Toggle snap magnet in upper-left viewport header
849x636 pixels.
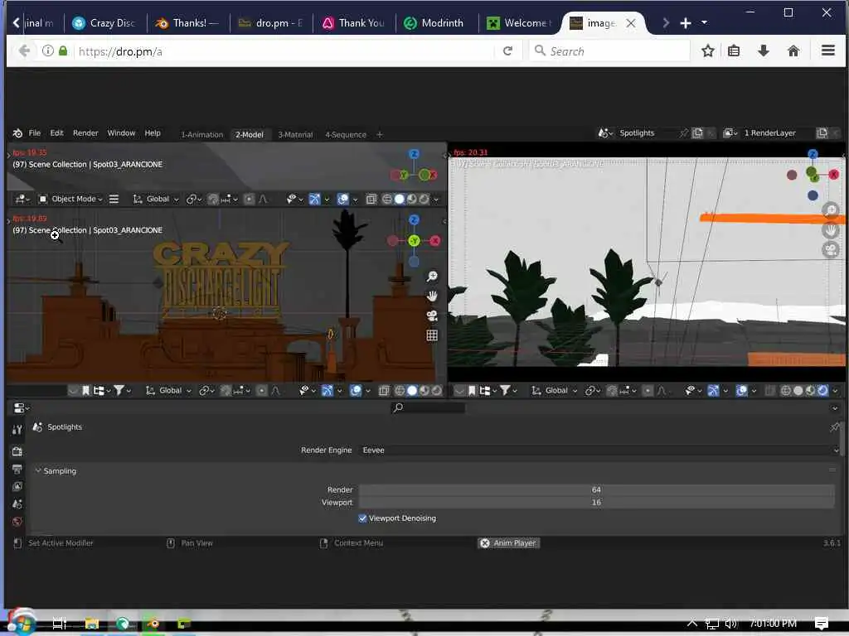tap(213, 199)
